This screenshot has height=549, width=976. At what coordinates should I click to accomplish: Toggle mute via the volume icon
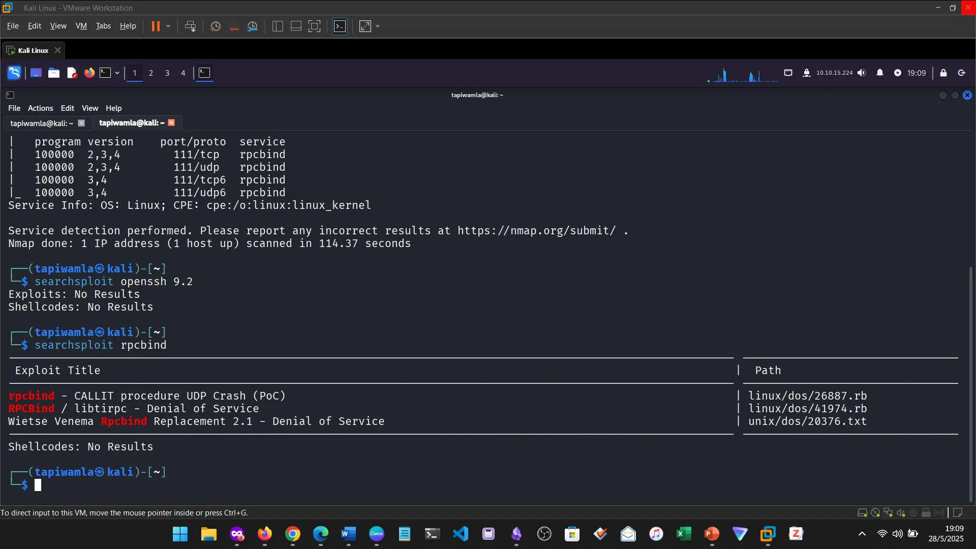[x=862, y=73]
